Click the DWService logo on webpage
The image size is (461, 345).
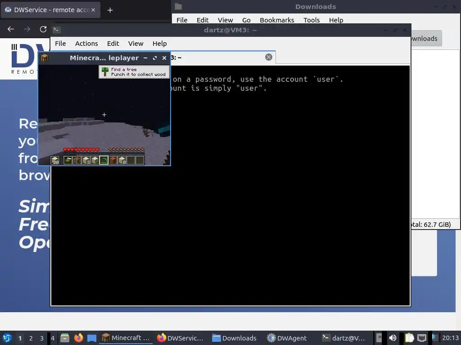click(25, 59)
